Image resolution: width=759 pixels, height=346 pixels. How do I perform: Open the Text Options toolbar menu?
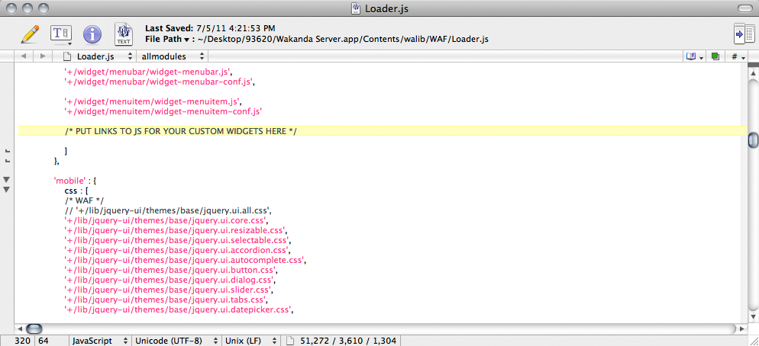click(x=60, y=34)
